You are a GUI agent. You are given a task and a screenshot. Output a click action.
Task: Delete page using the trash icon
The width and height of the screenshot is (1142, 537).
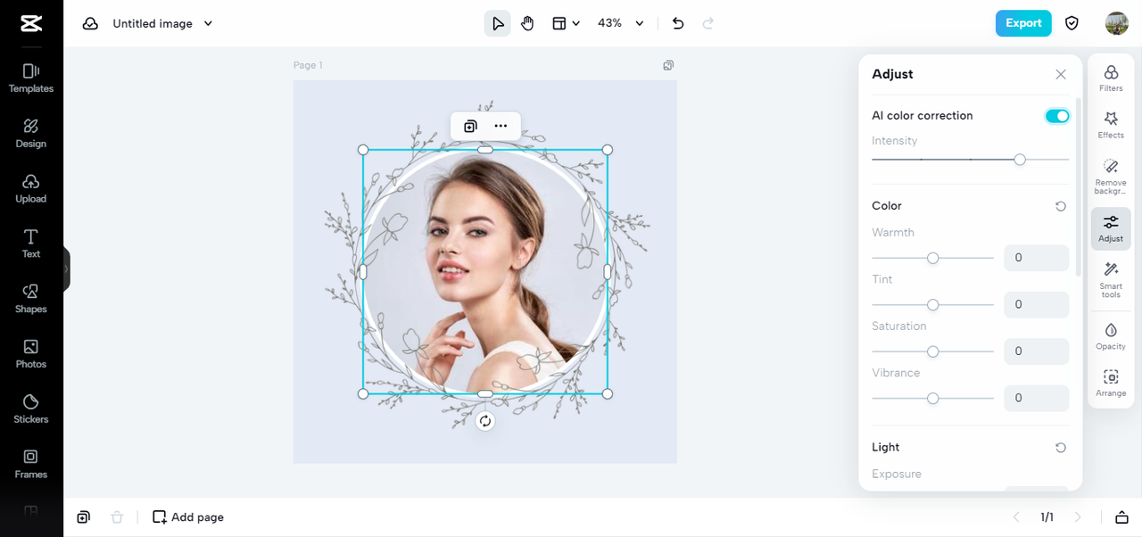[x=117, y=517]
